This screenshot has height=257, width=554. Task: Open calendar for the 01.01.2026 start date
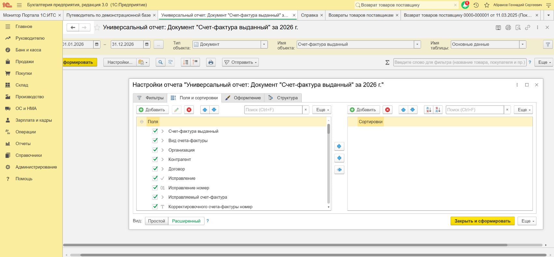(x=97, y=44)
